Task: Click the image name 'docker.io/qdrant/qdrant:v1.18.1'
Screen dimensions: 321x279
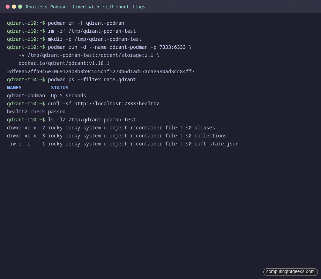Action: click(x=64, y=63)
